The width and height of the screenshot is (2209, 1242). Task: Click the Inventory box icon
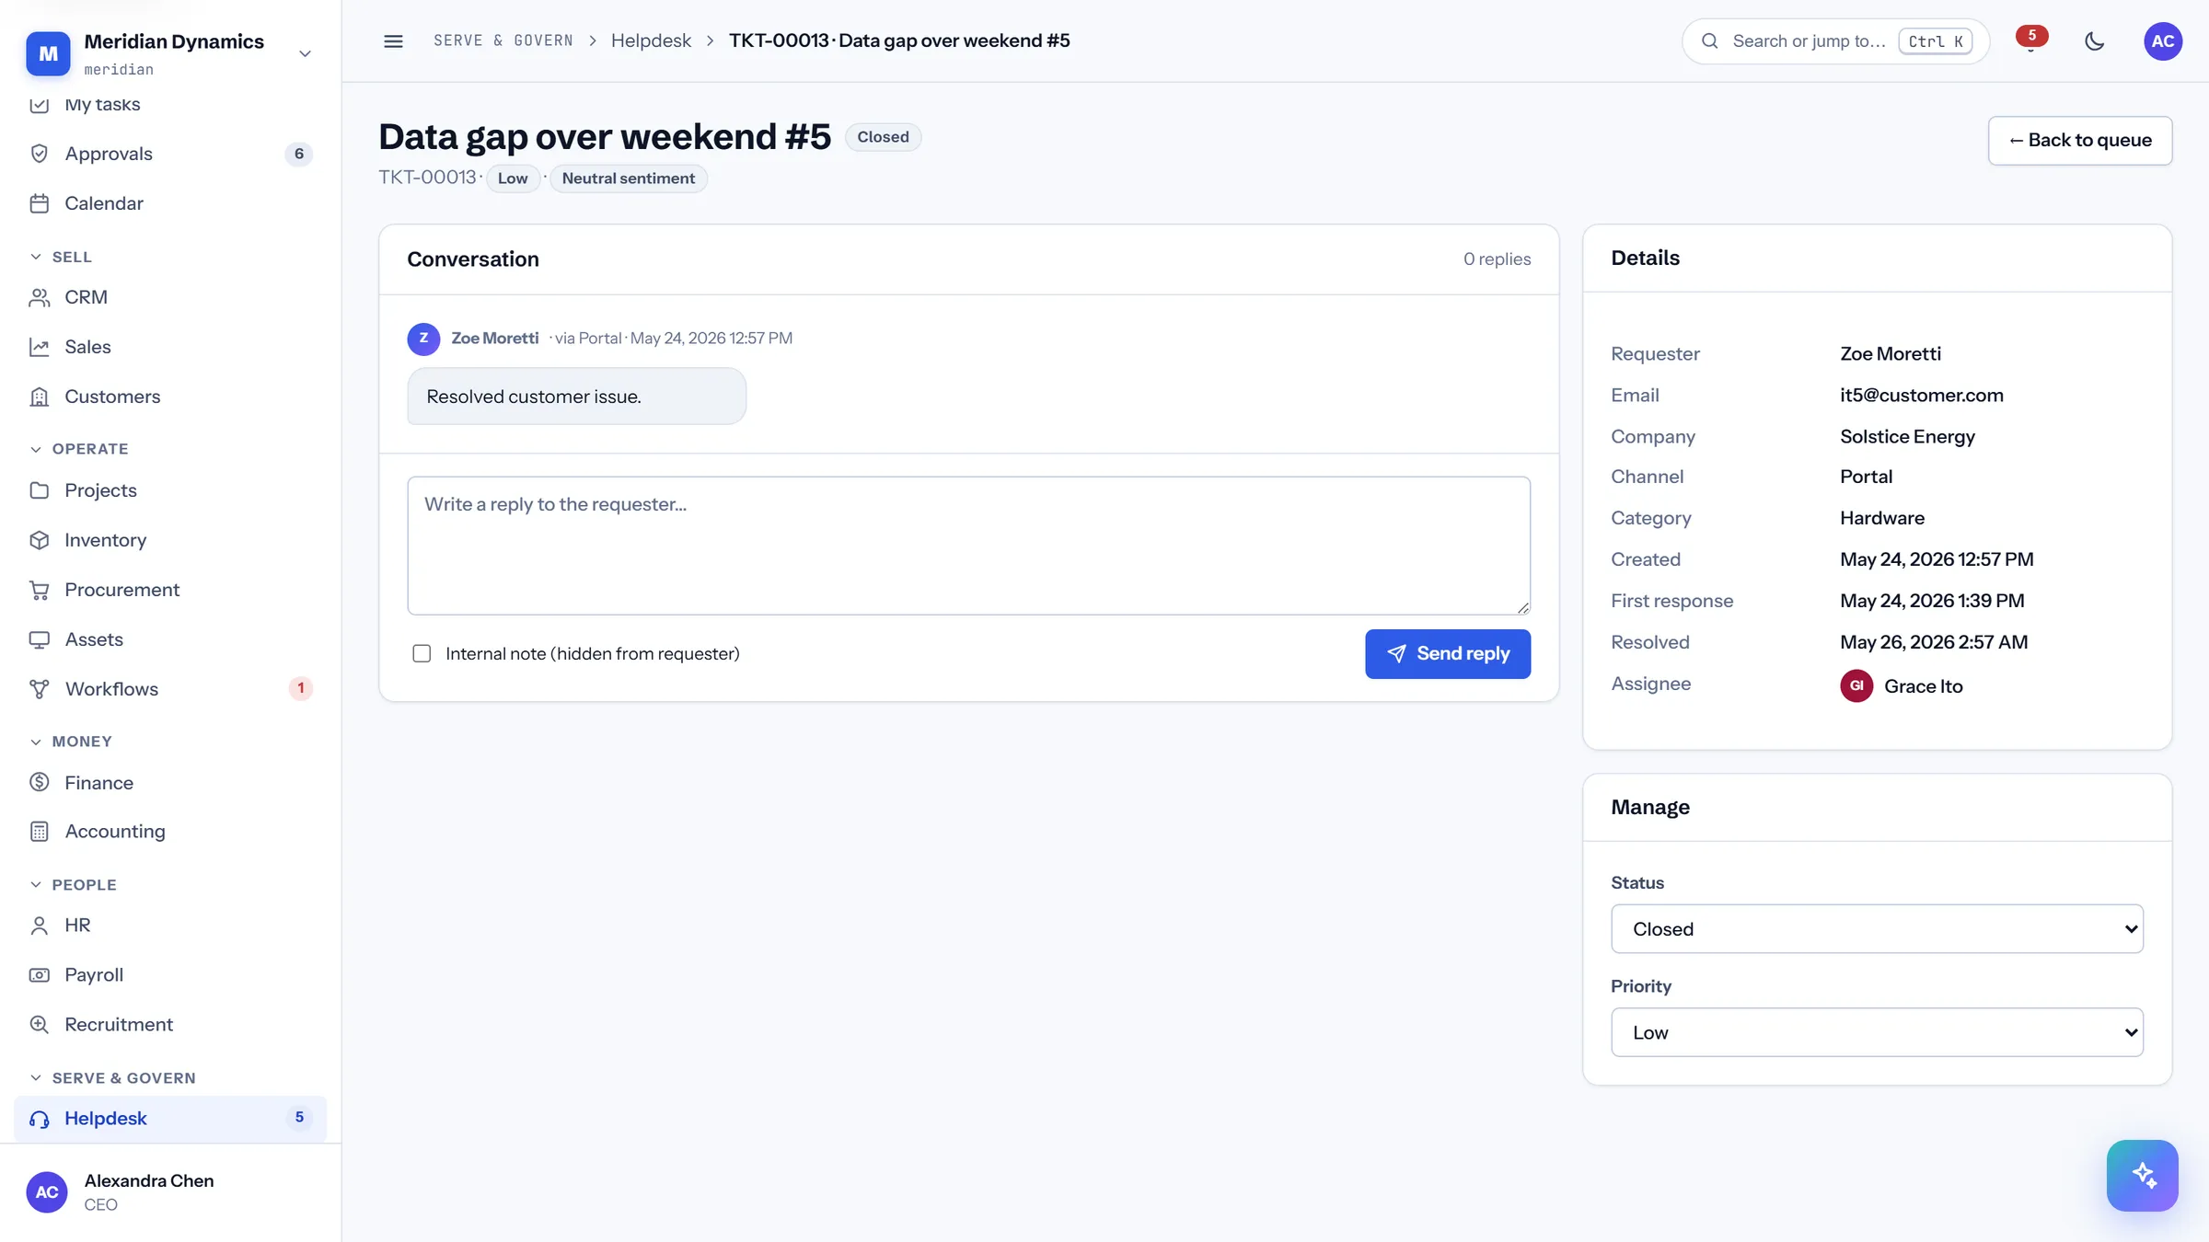tap(40, 540)
